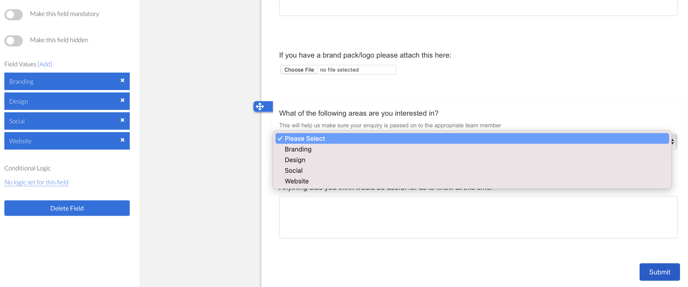Click the blue move field handle

[260, 106]
